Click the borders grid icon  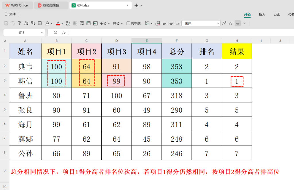(40, 23)
